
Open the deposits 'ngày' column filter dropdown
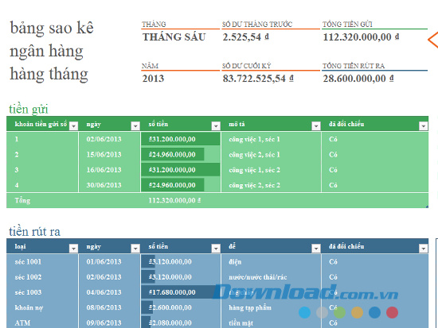(x=135, y=126)
